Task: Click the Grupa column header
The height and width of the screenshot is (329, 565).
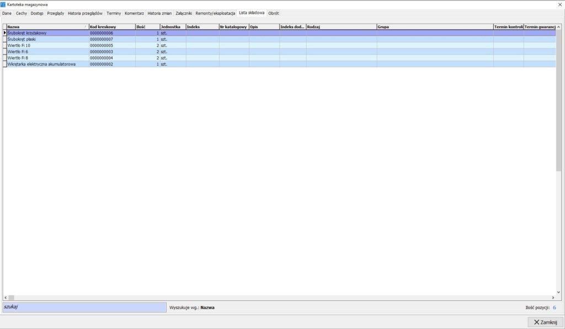Action: 434,26
